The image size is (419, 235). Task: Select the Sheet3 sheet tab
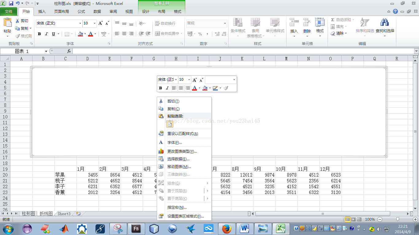click(x=64, y=214)
